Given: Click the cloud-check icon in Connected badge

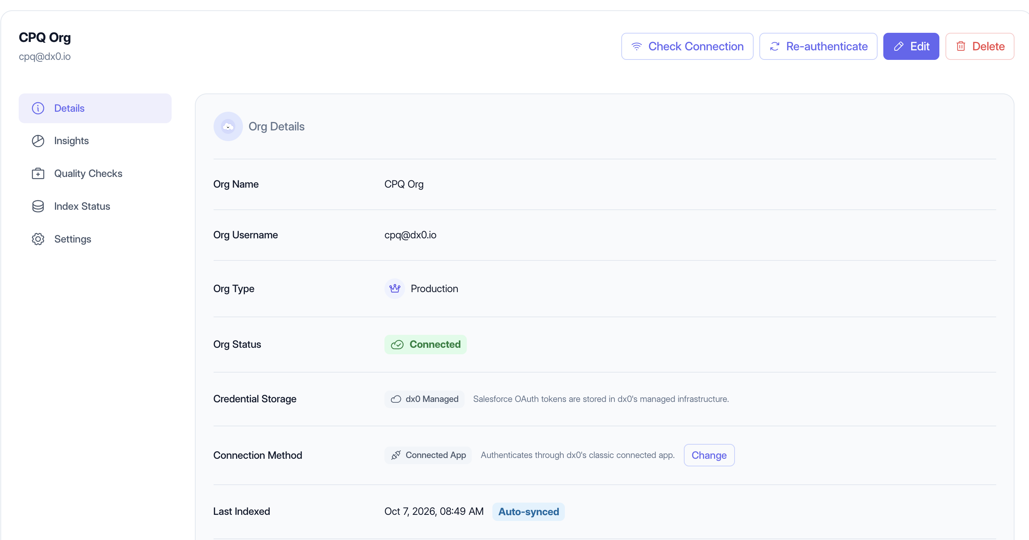Looking at the screenshot, I should tap(397, 345).
